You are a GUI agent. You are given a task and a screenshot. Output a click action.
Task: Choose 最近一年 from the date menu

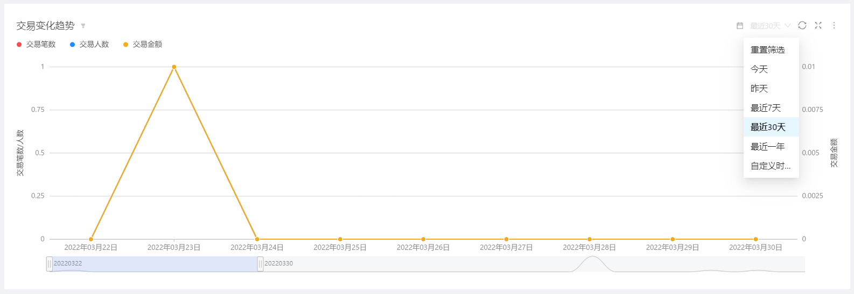coord(768,147)
